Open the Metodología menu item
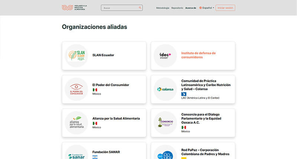This screenshot has width=297, height=159. [x=163, y=8]
